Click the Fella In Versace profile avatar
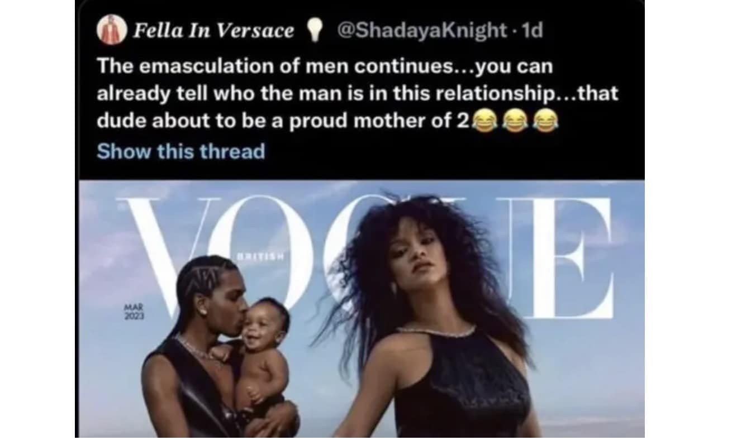The height and width of the screenshot is (440, 732). 110,30
